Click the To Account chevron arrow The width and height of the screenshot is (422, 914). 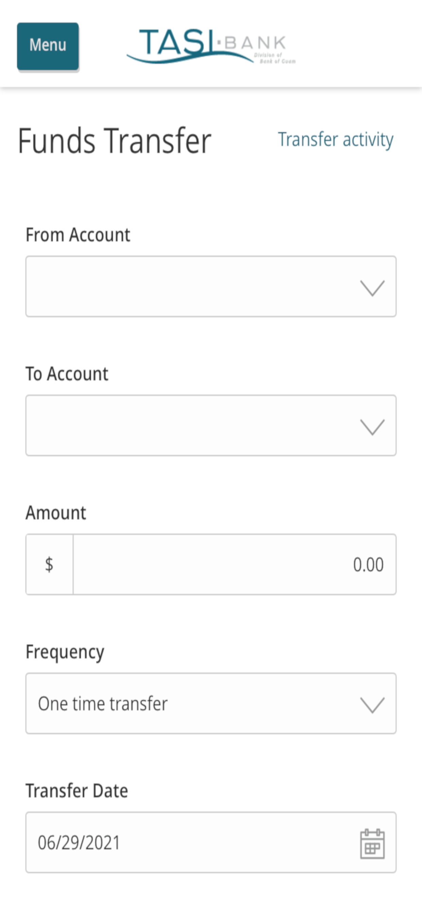pyautogui.click(x=372, y=427)
